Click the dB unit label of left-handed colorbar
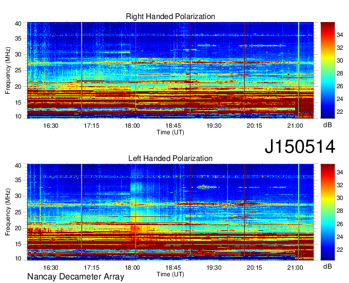 327,267
